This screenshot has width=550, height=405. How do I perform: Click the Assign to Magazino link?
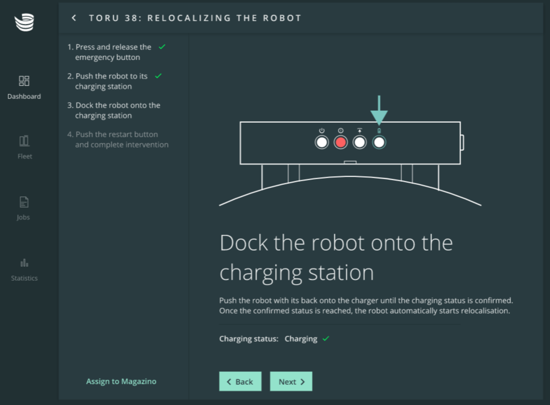pyautogui.click(x=121, y=381)
